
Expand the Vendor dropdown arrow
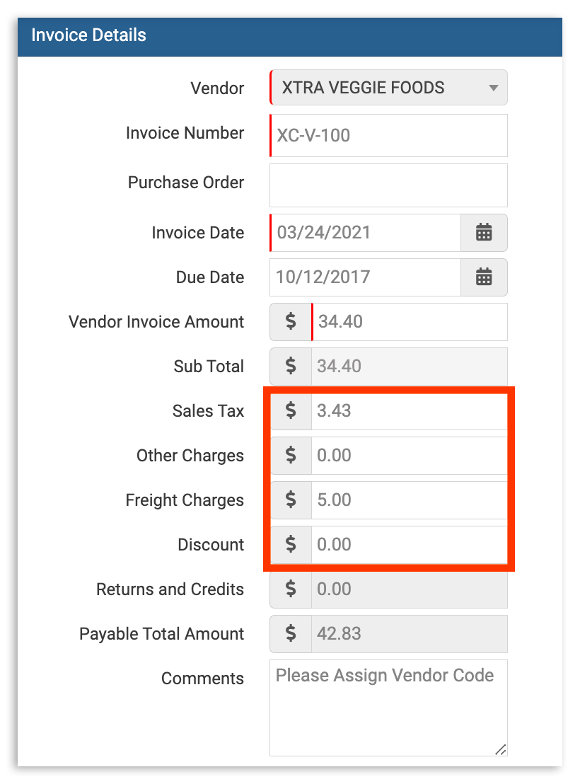click(x=494, y=88)
